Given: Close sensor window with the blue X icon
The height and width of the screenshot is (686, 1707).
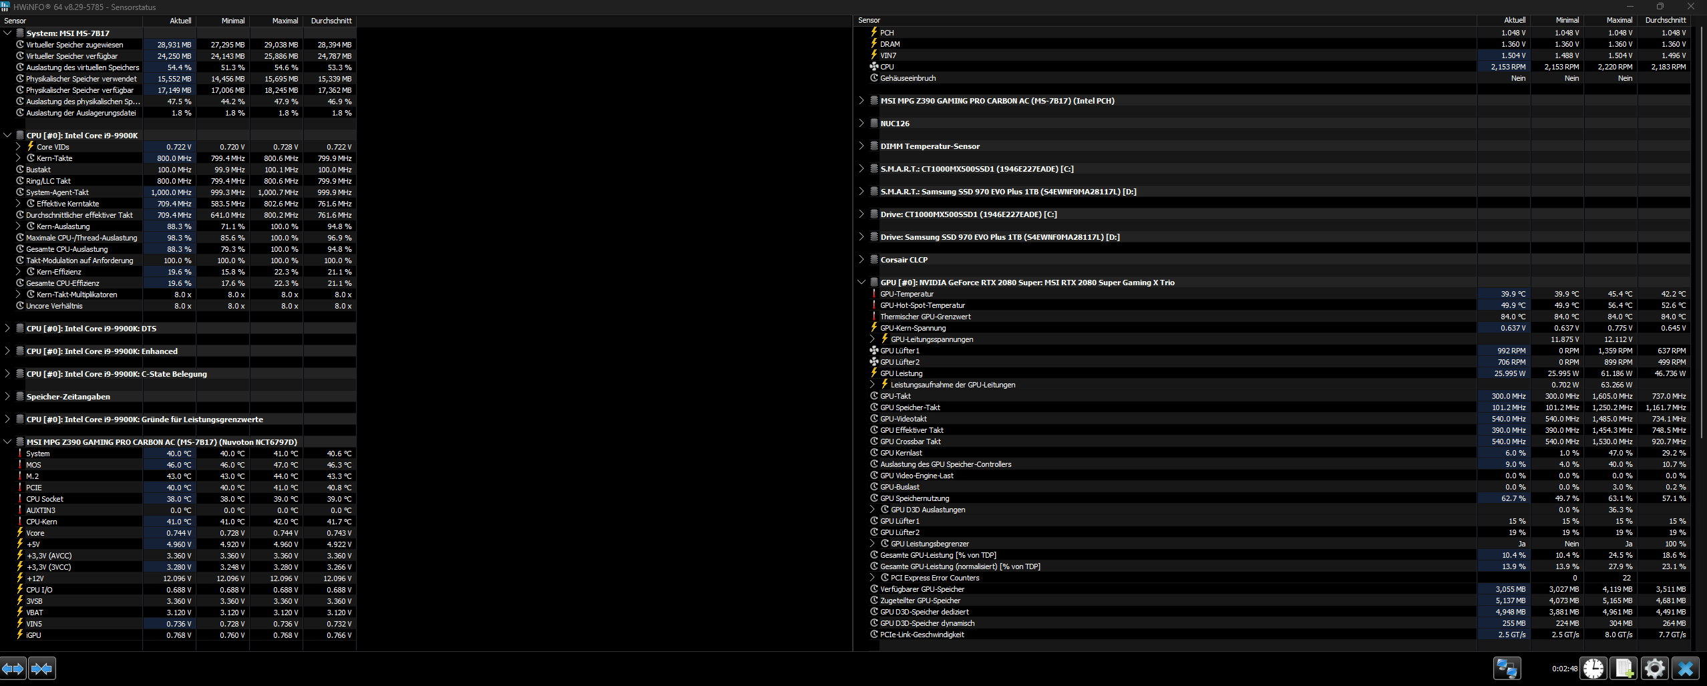Looking at the screenshot, I should coord(1685,668).
